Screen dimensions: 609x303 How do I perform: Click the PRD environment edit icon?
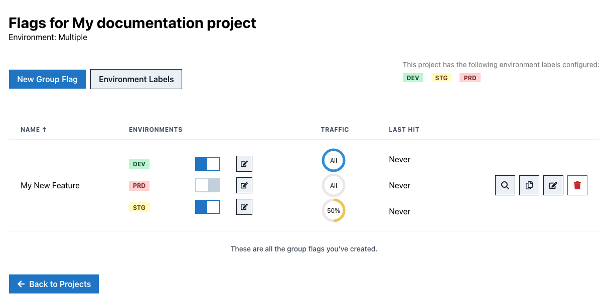click(244, 185)
